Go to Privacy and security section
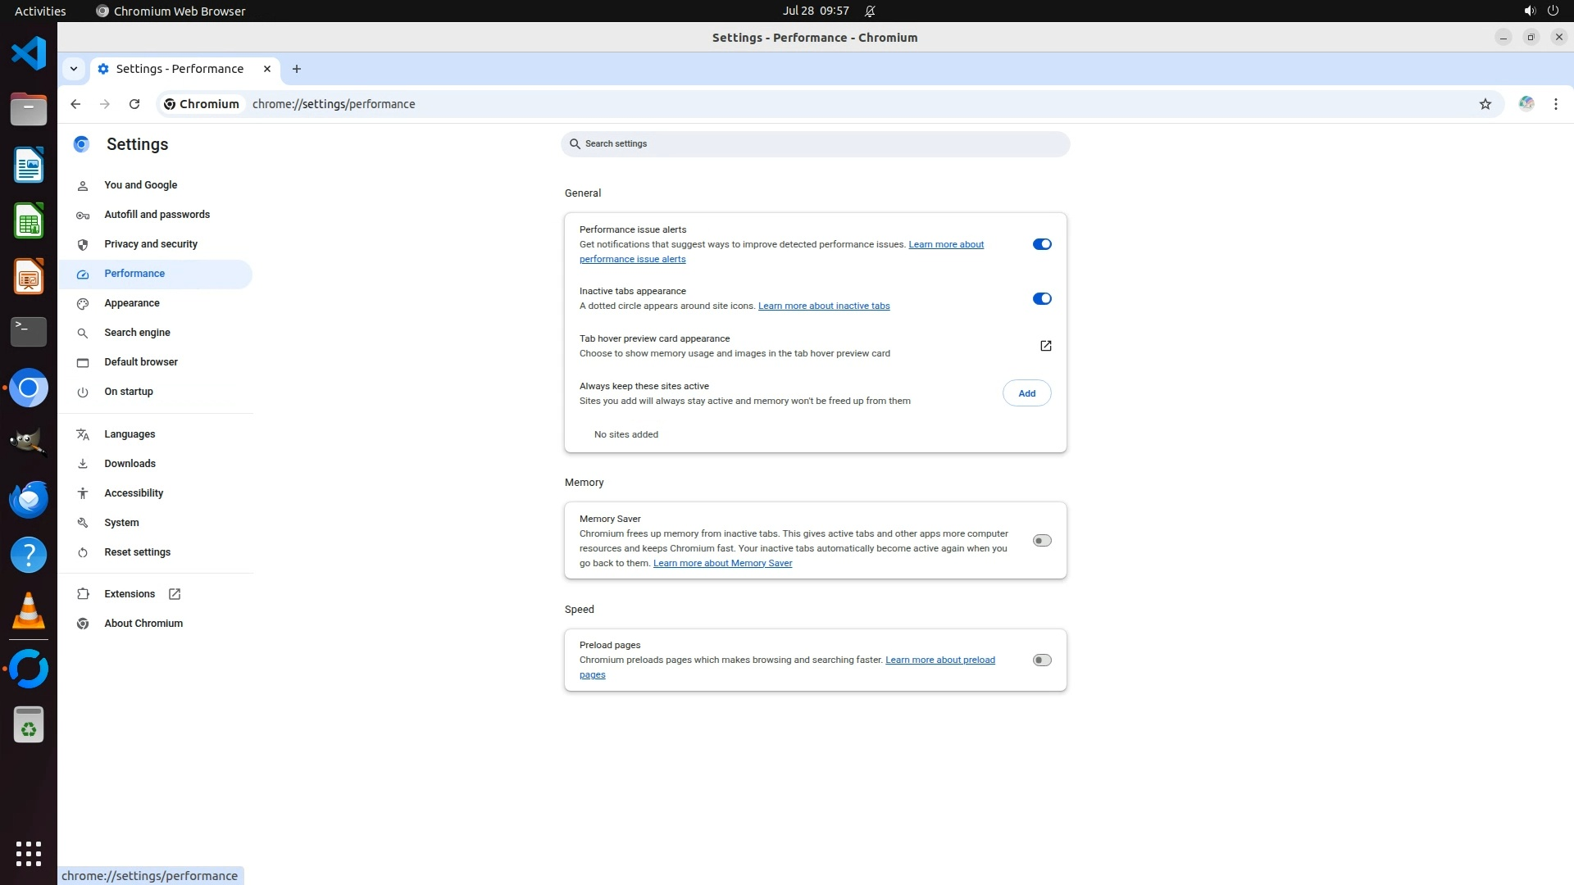The image size is (1574, 885). [x=151, y=244]
